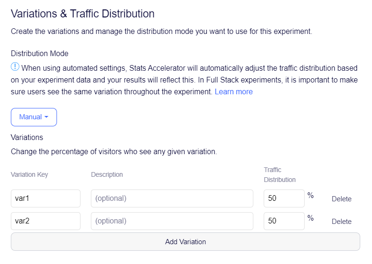This screenshot has height=264, width=372.
Task: Click the percent sign next to var2
Action: (311, 218)
